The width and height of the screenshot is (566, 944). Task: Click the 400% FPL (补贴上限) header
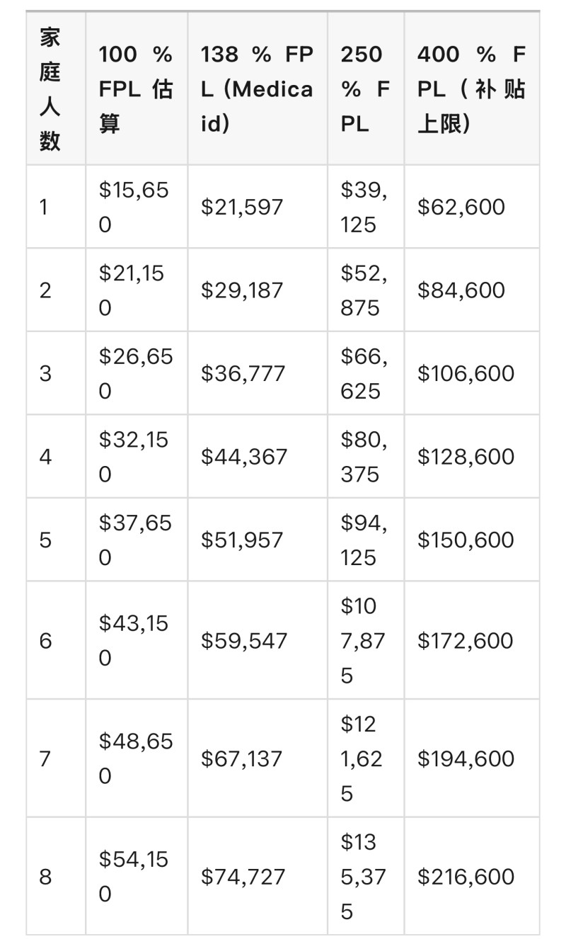click(470, 89)
